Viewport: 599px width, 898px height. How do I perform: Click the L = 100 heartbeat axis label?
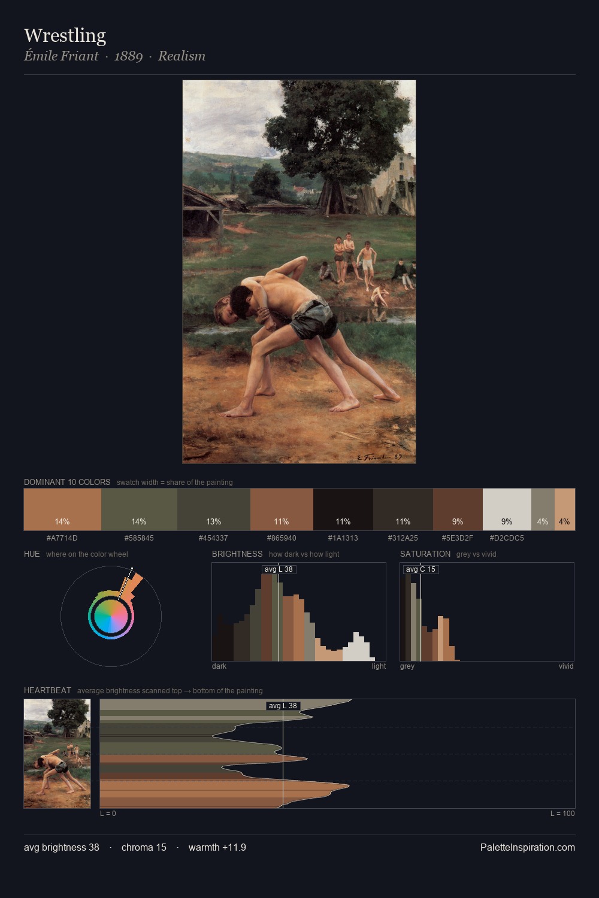[x=562, y=813]
